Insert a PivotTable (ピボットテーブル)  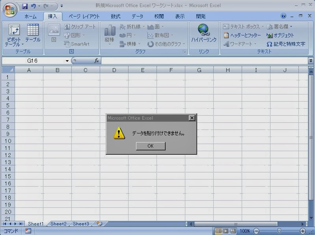pyautogui.click(x=14, y=35)
